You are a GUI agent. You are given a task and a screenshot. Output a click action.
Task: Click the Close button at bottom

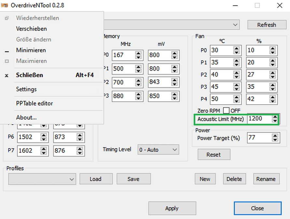258,208
